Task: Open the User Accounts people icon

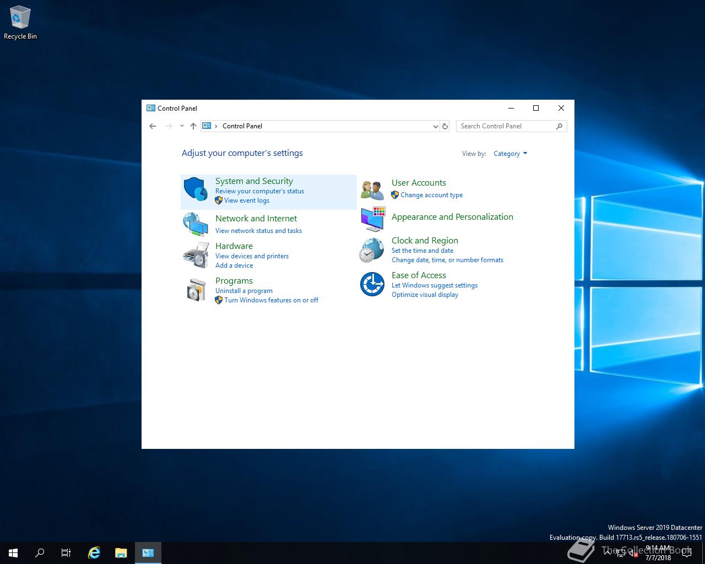Action: [372, 190]
